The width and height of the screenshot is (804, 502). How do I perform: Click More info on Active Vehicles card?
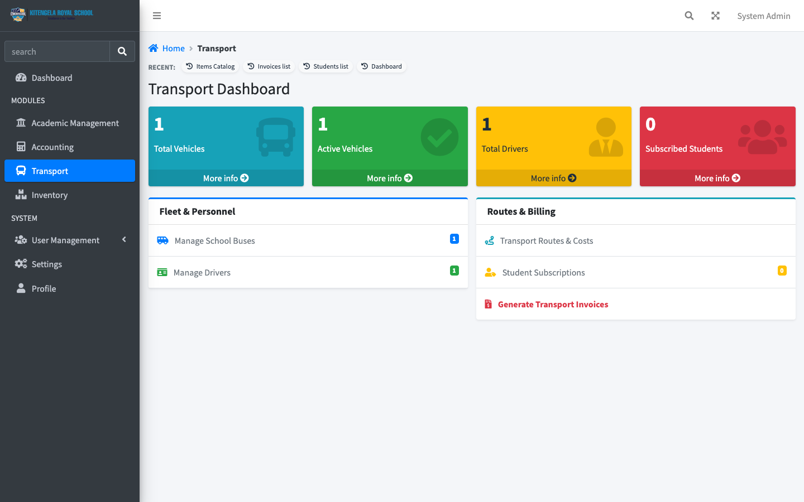(390, 178)
